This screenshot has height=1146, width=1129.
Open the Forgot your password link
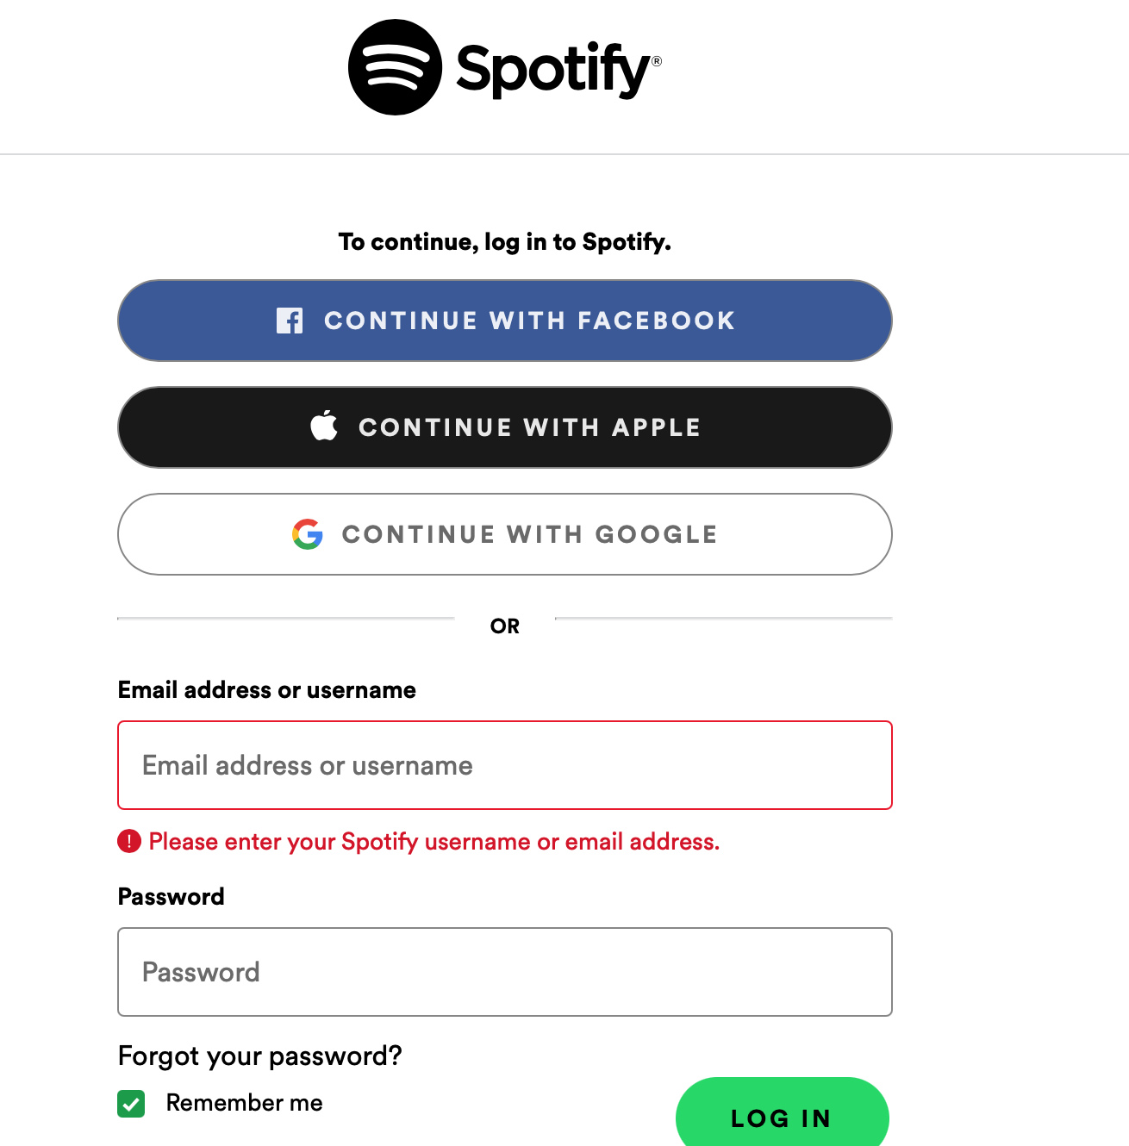(x=260, y=1056)
